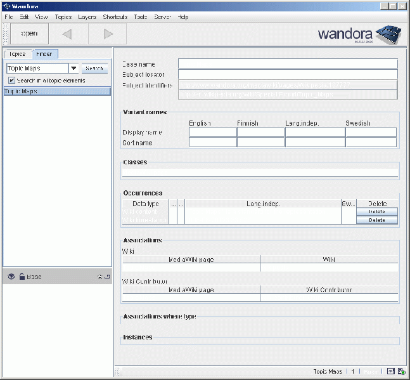Click the panel layout icon in status bar
Viewport: 410px width, 380px height.
pyautogui.click(x=391, y=372)
